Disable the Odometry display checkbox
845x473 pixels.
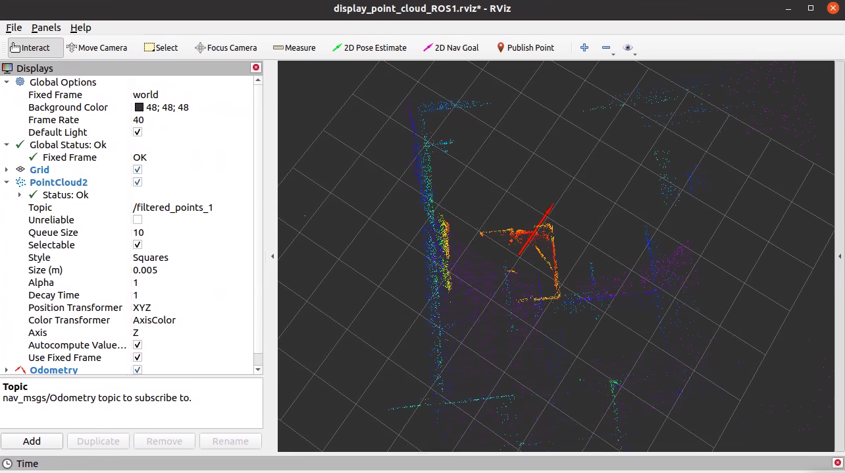point(138,370)
